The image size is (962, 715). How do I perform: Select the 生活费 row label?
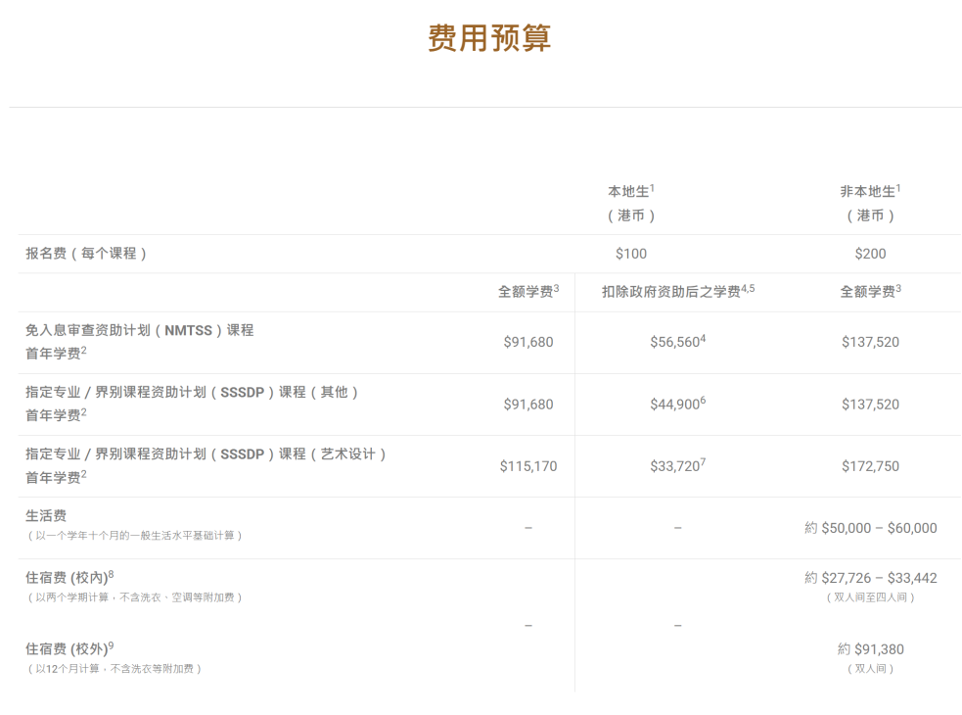tap(46, 516)
